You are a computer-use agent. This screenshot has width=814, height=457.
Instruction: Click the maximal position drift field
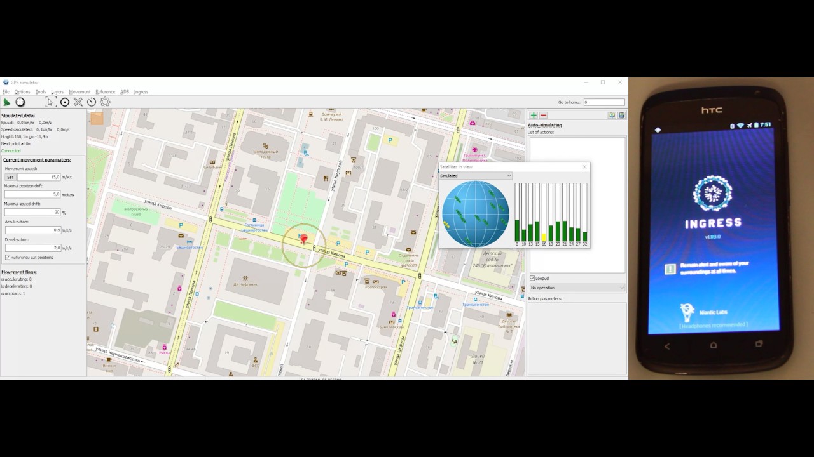coord(32,194)
